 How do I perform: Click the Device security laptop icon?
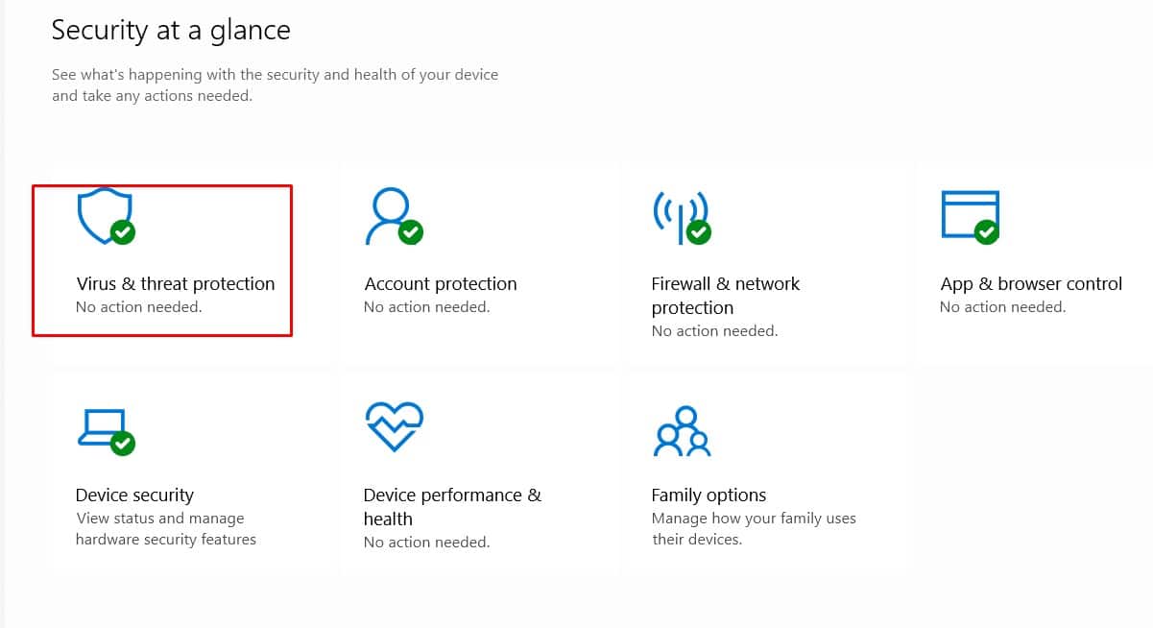click(102, 428)
